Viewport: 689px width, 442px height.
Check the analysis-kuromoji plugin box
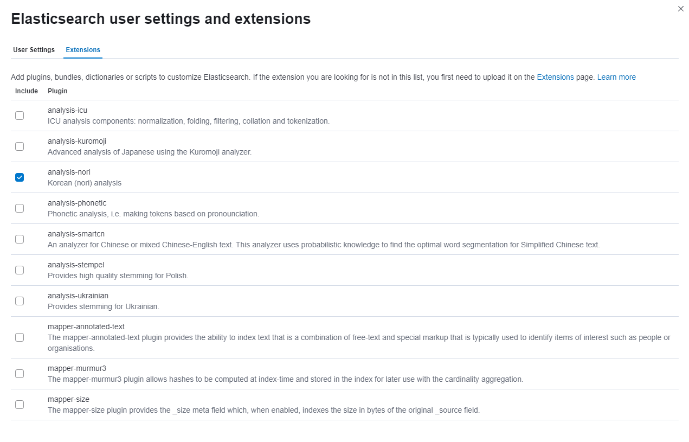20,146
